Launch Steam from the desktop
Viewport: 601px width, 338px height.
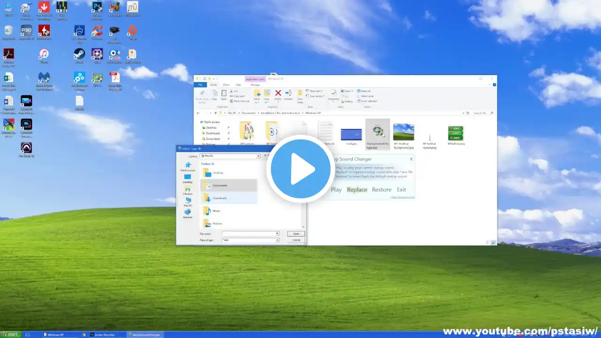tap(79, 56)
